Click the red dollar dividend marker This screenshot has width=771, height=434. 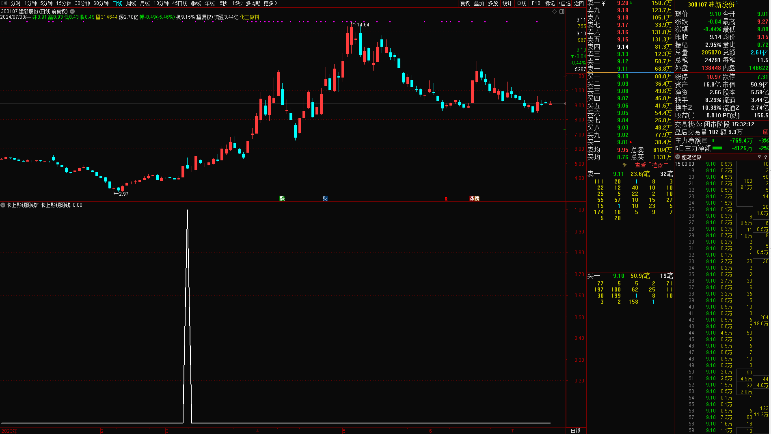[x=446, y=199]
